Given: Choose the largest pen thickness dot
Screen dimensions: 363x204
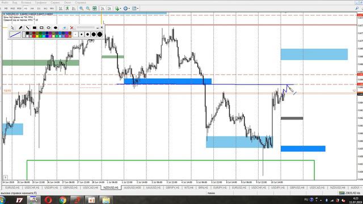Looking at the screenshot, I should pyautogui.click(x=100, y=35).
